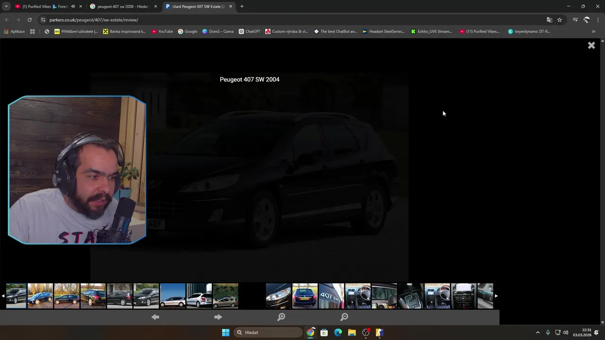Screen dimensions: 605x340
Task: Open the headlight close-up thumbnail
Action: 278,296
